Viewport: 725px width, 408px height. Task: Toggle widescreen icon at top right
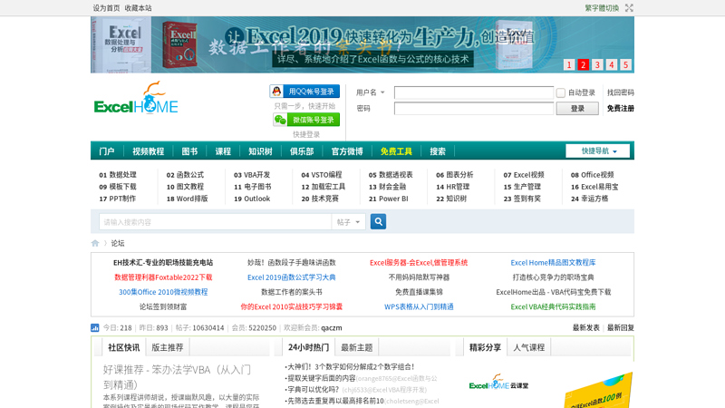click(x=629, y=8)
